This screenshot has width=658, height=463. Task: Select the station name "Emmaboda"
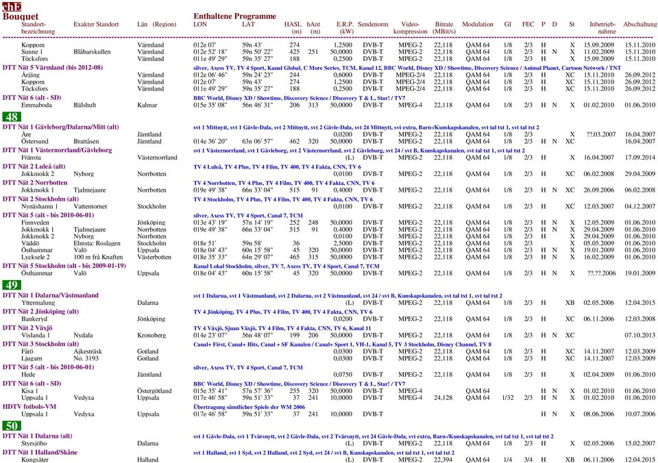(36, 105)
